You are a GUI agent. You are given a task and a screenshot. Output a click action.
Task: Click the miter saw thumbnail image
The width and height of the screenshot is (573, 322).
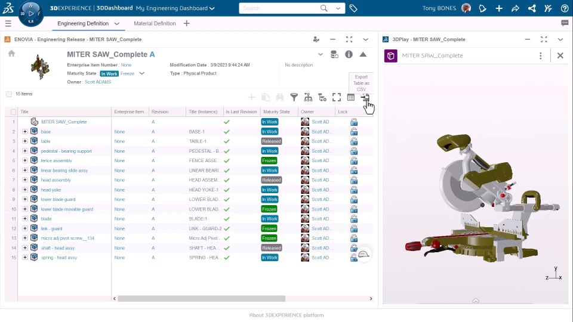coord(40,67)
